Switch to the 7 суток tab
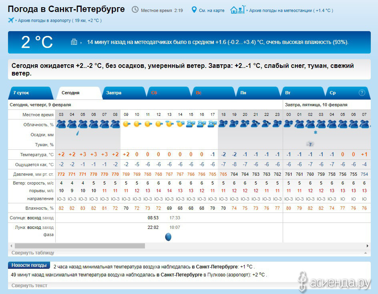Image resolution: width=378 pixels, height=294 pixels. pyautogui.click(x=31, y=93)
